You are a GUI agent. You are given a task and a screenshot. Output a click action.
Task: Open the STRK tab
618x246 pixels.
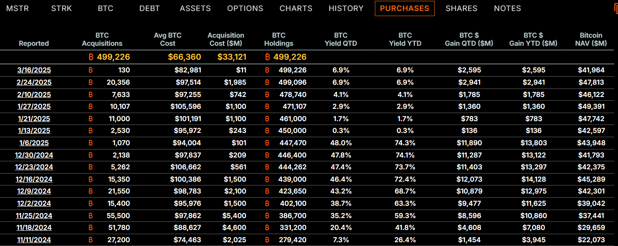pyautogui.click(x=61, y=8)
